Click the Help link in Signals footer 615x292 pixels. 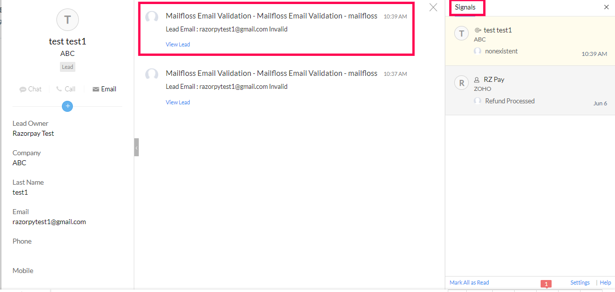coord(606,283)
